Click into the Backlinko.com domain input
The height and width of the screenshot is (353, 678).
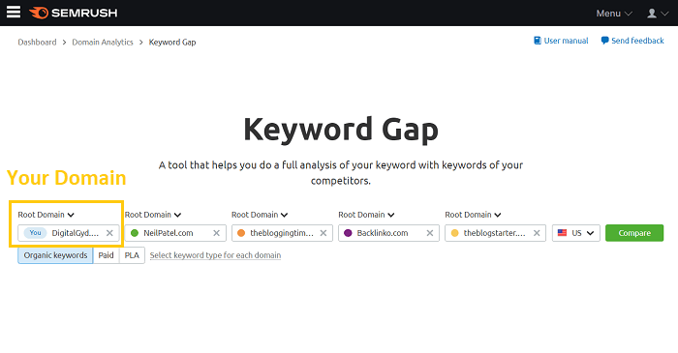pyautogui.click(x=388, y=233)
